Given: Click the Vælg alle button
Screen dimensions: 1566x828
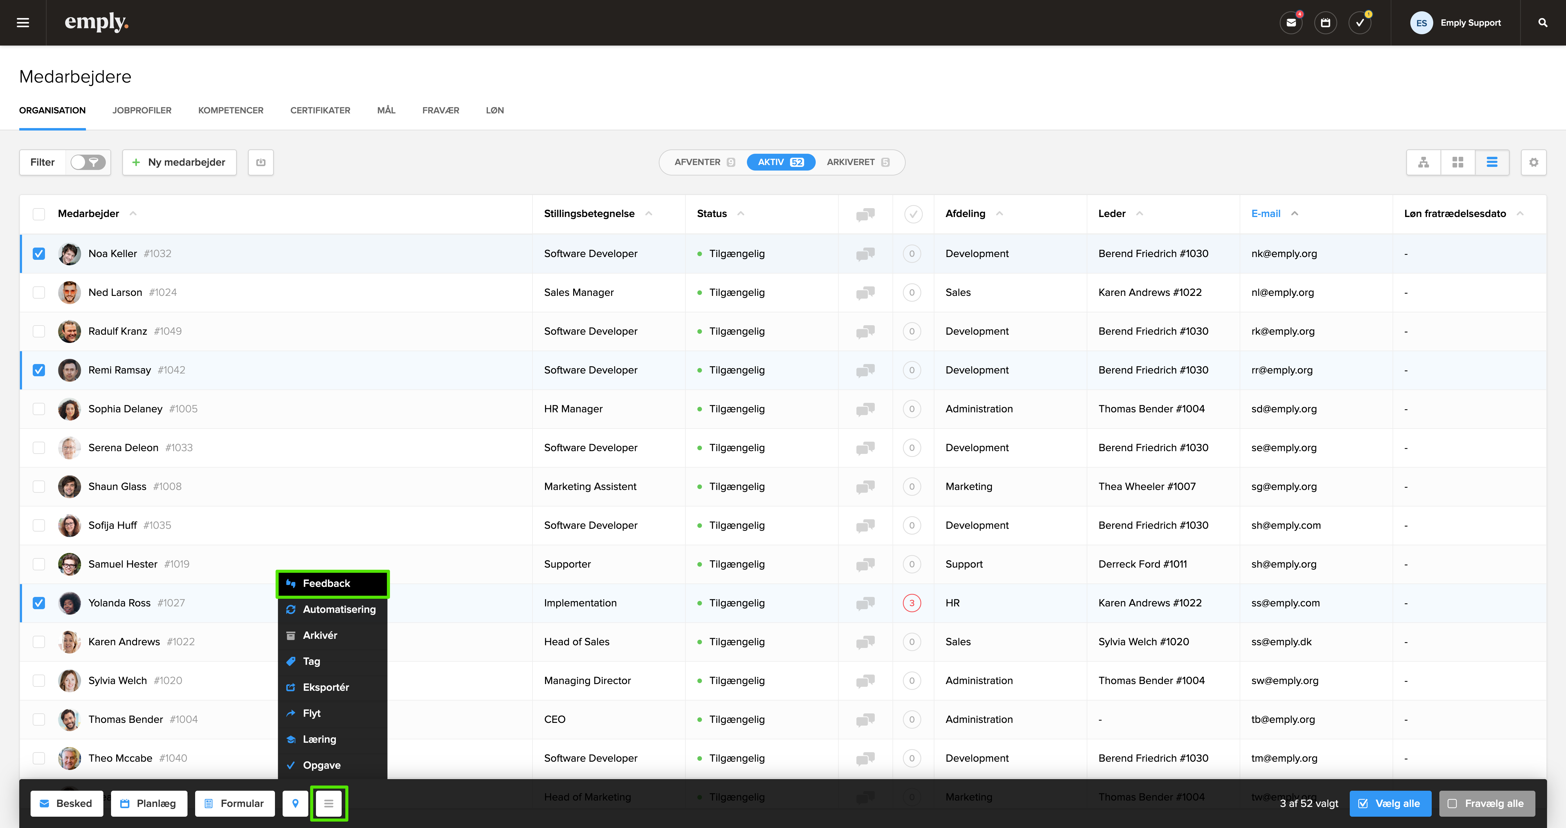Looking at the screenshot, I should [1390, 803].
